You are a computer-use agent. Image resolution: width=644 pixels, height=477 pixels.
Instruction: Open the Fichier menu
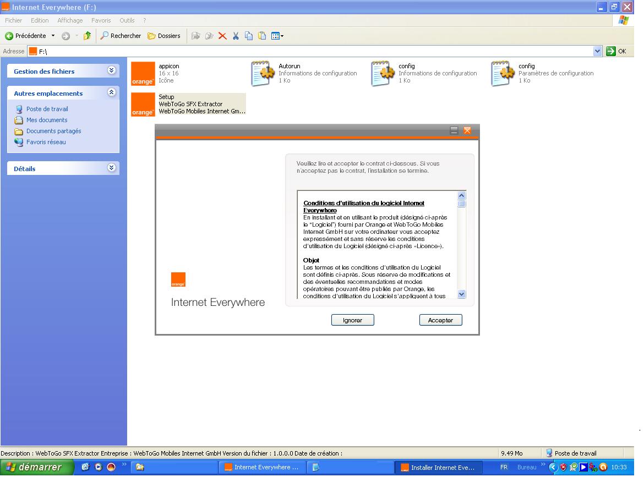point(14,20)
